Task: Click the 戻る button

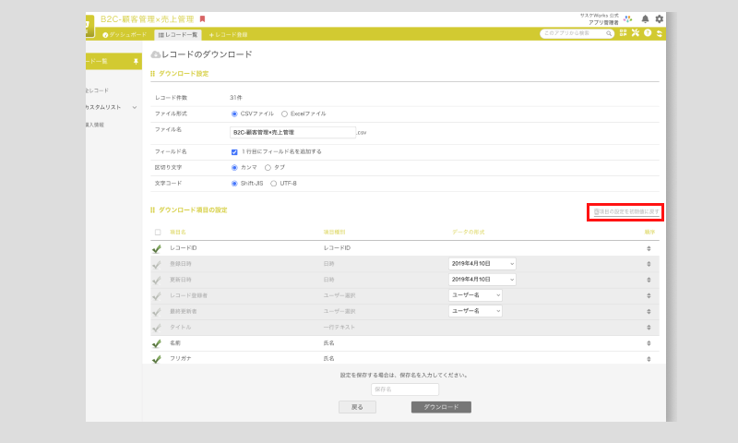Action: (x=357, y=407)
